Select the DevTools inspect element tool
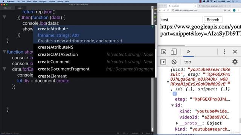241x135 pixels. (x=163, y=52)
